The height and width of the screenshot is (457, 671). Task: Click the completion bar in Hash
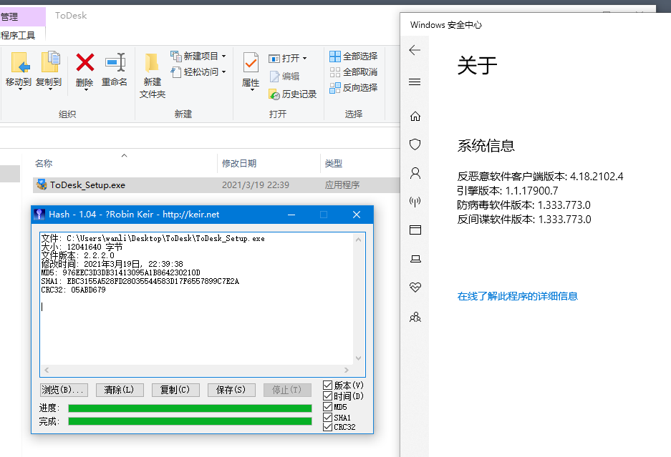coord(190,421)
